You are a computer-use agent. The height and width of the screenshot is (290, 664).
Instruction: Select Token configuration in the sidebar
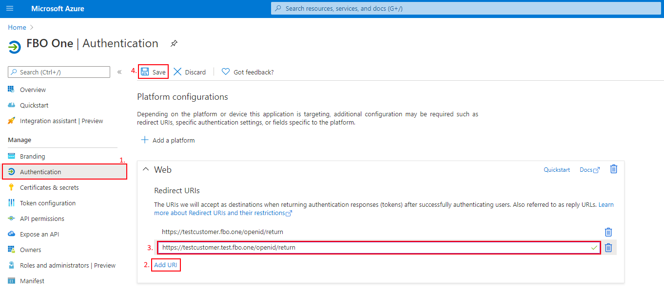49,202
